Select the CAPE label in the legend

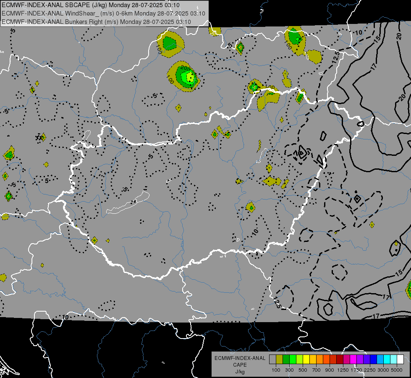pyautogui.click(x=240, y=365)
